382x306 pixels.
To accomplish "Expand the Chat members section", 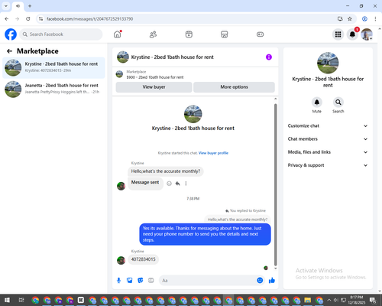I will (x=328, y=139).
